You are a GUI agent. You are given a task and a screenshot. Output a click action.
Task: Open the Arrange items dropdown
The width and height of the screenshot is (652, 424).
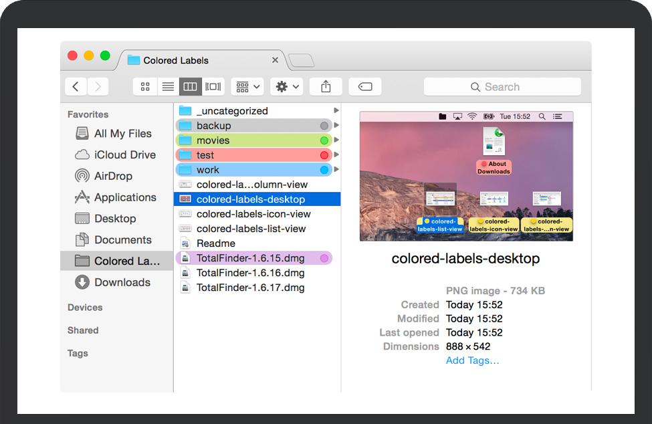coord(247,86)
